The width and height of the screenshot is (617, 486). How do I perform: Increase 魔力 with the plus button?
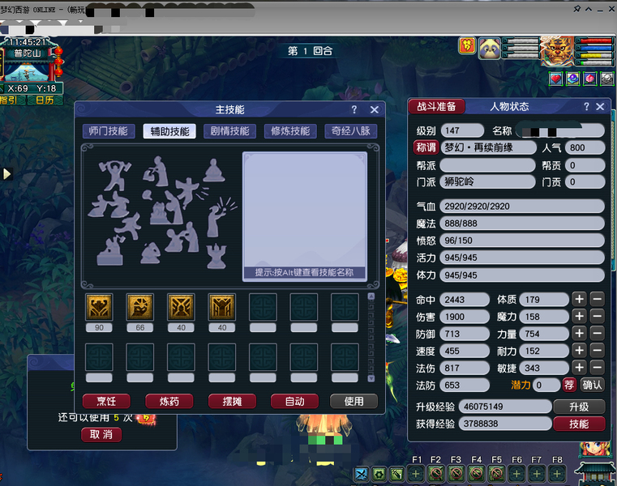[x=579, y=317]
